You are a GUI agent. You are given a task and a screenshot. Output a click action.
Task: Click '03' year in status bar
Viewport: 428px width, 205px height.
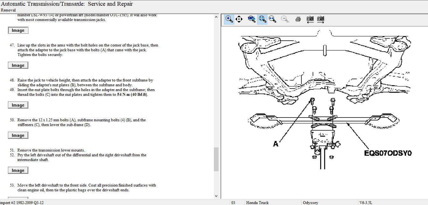point(233,202)
